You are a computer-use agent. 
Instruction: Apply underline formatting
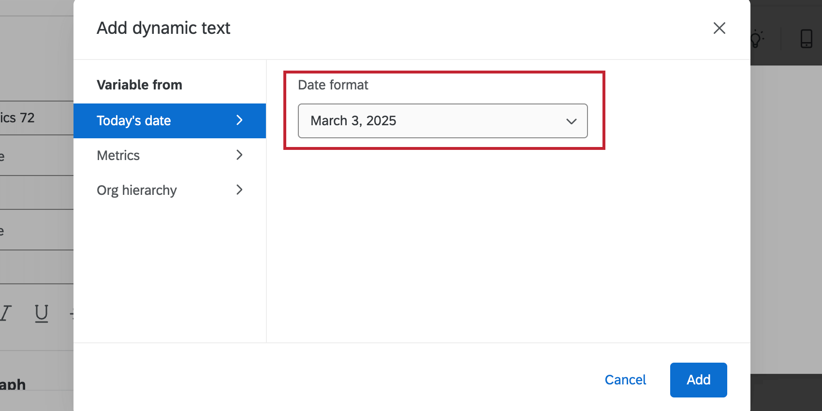tap(42, 313)
